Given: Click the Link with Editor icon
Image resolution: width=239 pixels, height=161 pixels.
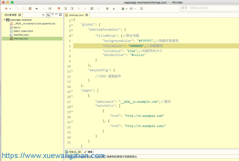Looking at the screenshot, I should [x=48, y=15].
